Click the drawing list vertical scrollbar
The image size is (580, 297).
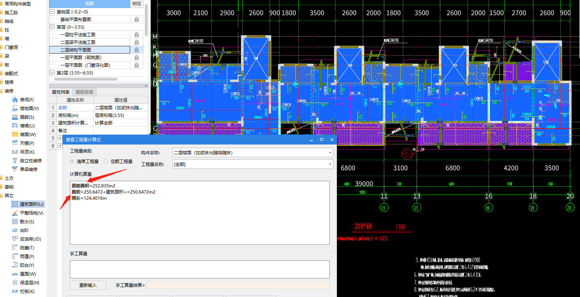pos(146,20)
